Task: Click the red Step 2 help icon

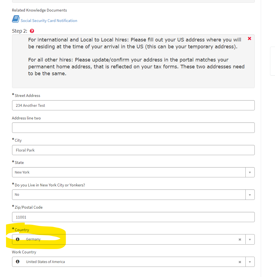Action: [x=32, y=31]
